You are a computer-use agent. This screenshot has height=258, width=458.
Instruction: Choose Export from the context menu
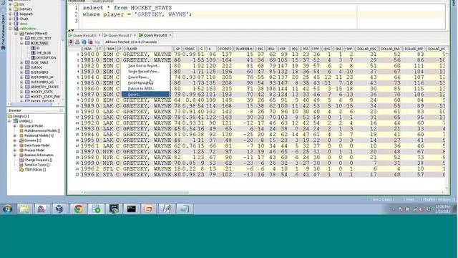click(145, 94)
